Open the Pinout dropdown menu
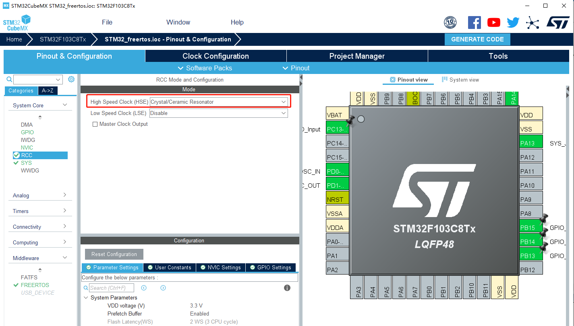The height and width of the screenshot is (326, 574). [x=296, y=68]
